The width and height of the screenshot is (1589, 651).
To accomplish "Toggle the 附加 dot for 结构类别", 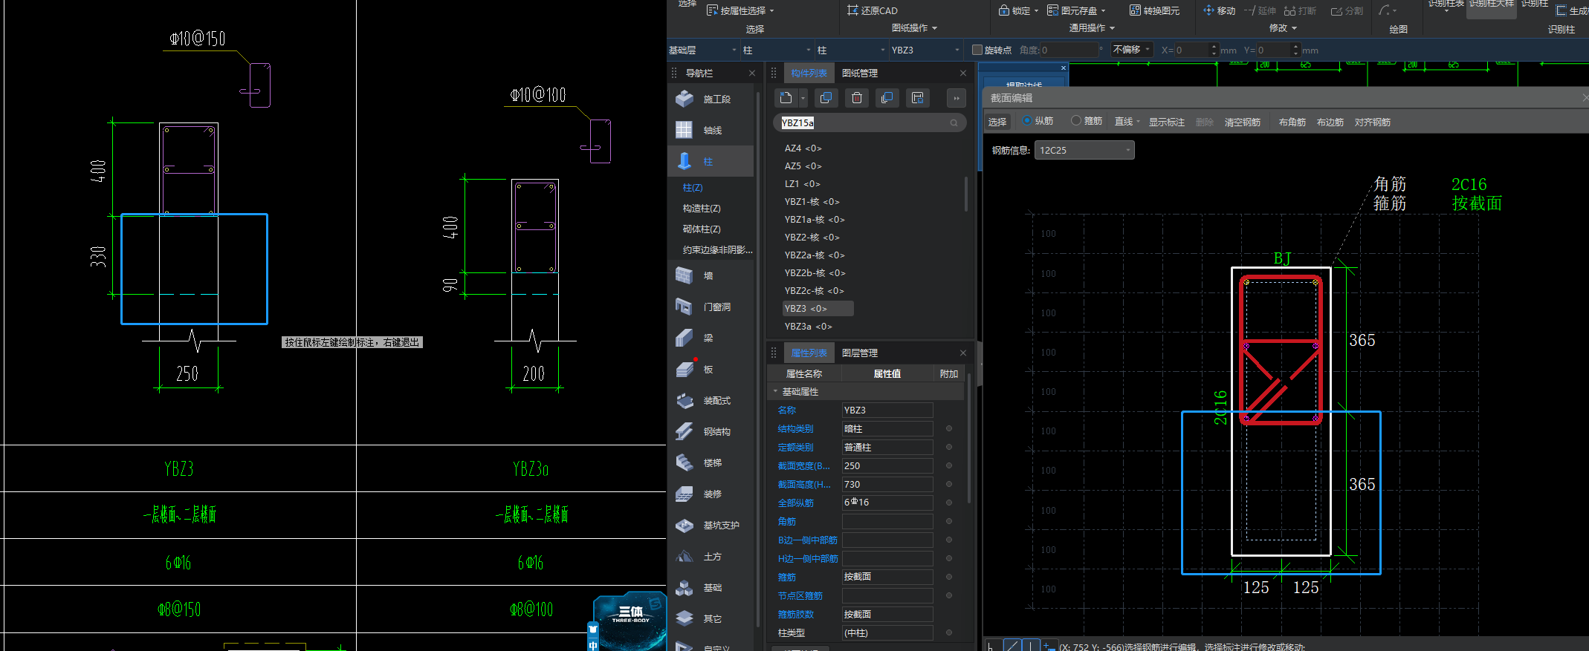I will [949, 428].
